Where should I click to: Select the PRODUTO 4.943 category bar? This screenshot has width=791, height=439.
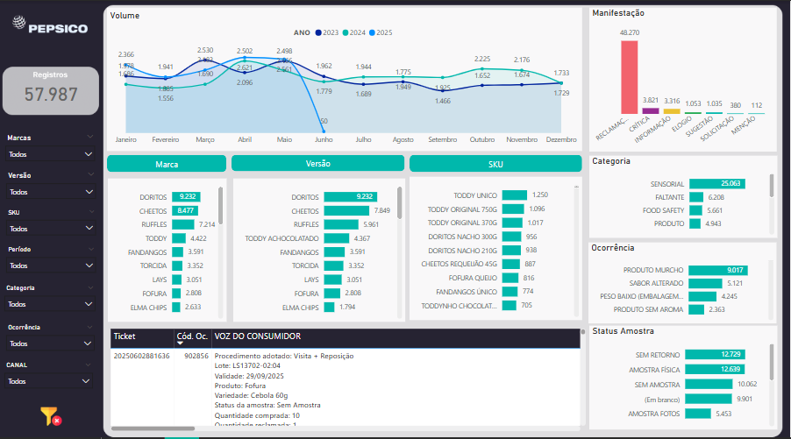point(695,223)
